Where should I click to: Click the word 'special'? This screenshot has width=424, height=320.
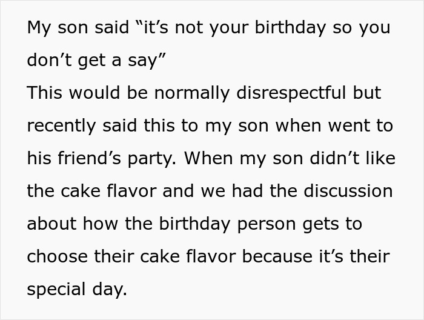pyautogui.click(x=55, y=290)
